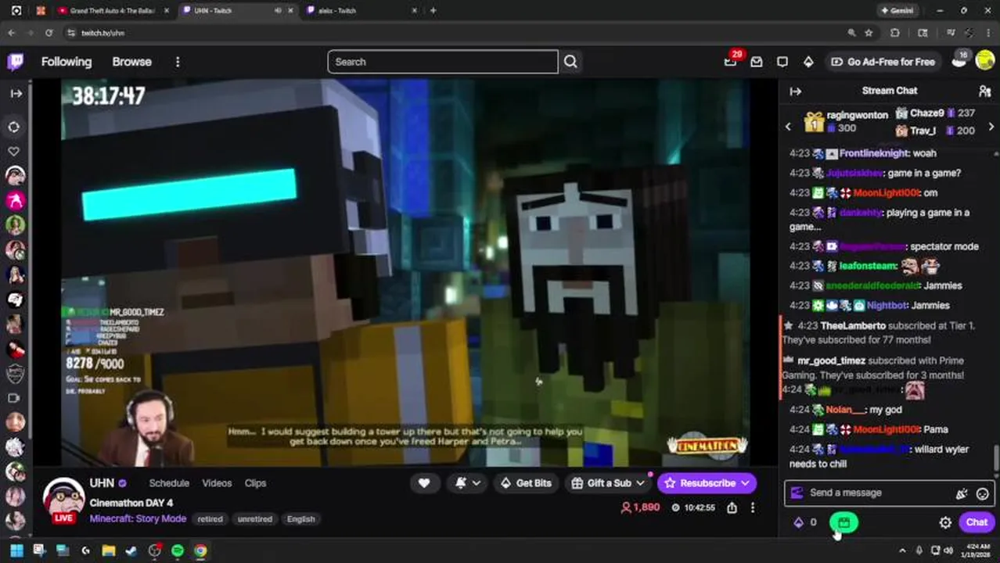
Task: Open the Gift a Sub dropdown
Action: [607, 483]
